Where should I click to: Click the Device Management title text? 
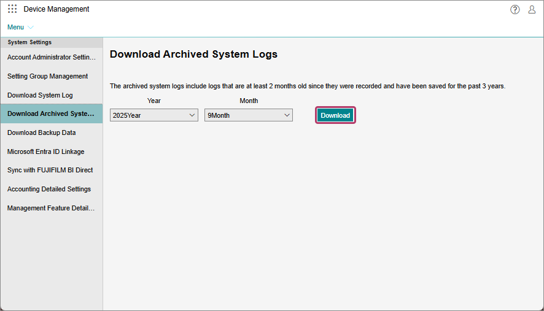(56, 9)
